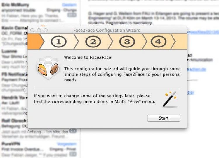The width and height of the screenshot is (219, 158).
Task: Close the Face2Face Configuration Wizard window
Action: 33,30
